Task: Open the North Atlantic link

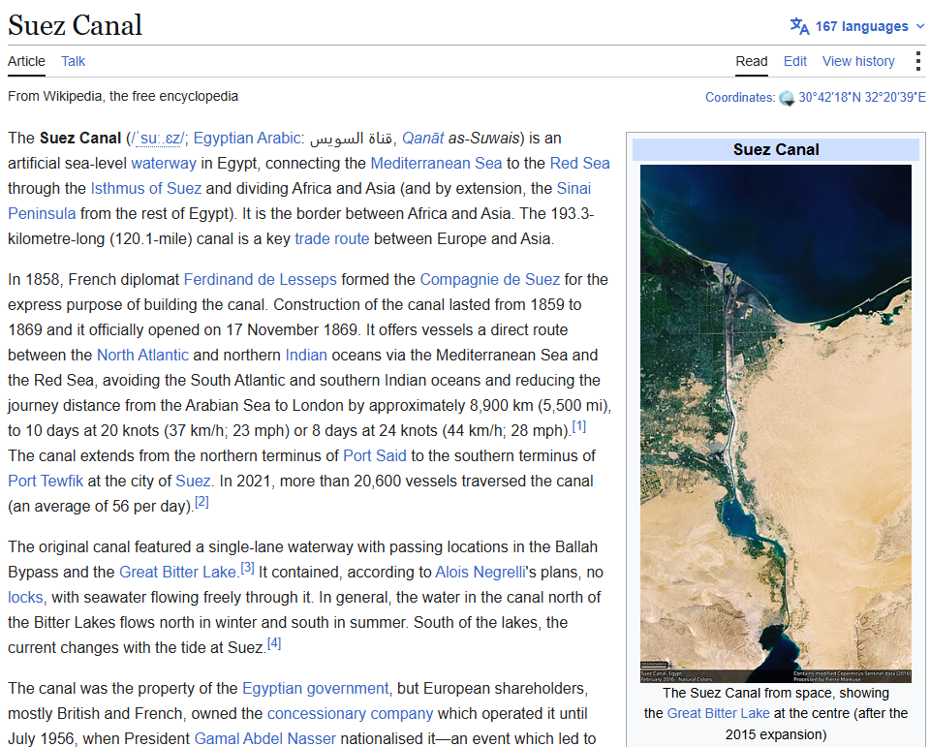Action: pyautogui.click(x=143, y=355)
